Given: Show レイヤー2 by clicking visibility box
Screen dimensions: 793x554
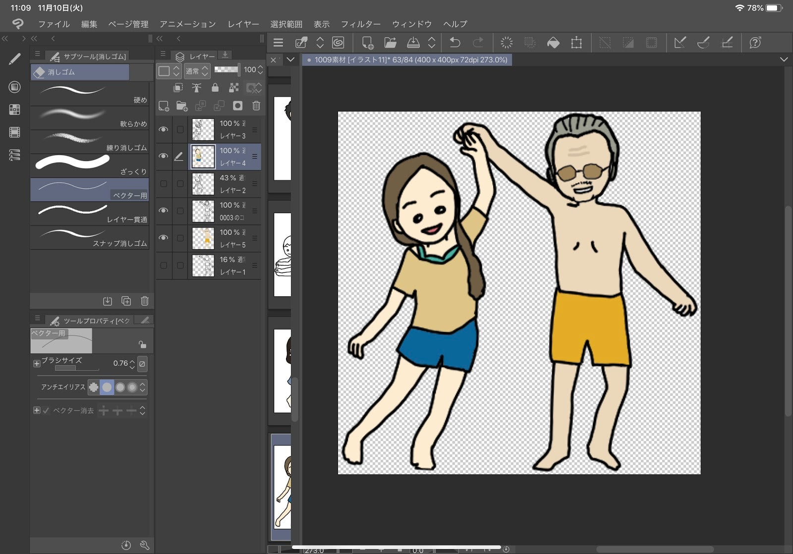Looking at the screenshot, I should click(164, 184).
